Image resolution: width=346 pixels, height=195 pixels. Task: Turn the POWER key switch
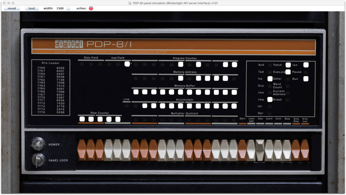[38, 144]
